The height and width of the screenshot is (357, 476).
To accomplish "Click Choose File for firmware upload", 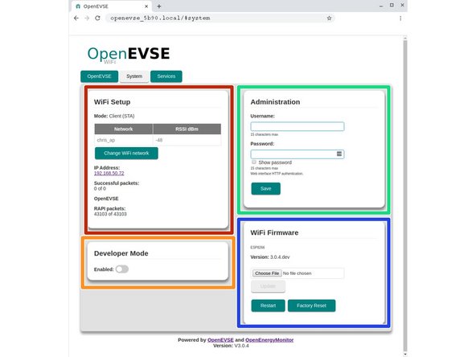I will [267, 273].
